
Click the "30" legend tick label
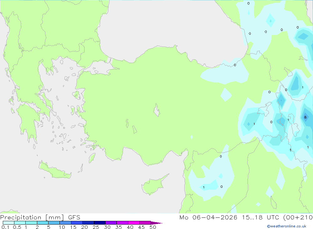(107, 227)
